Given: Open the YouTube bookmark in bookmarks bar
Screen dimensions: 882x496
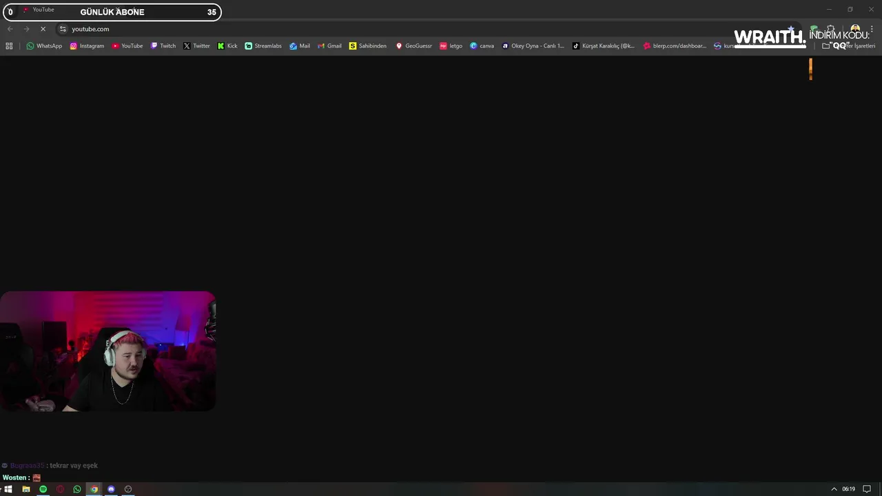Looking at the screenshot, I should 127,46.
